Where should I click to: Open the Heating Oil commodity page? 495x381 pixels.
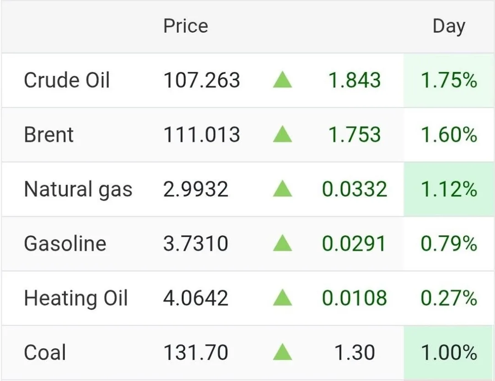pos(76,298)
